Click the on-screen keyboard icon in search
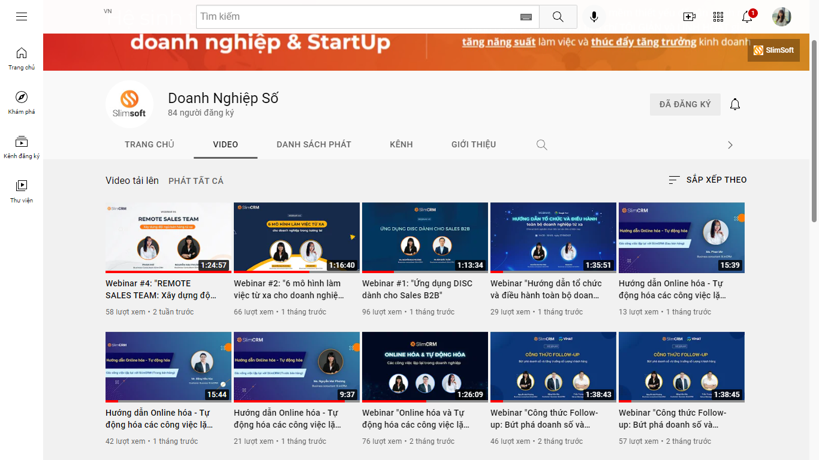819x460 pixels. pos(526,17)
